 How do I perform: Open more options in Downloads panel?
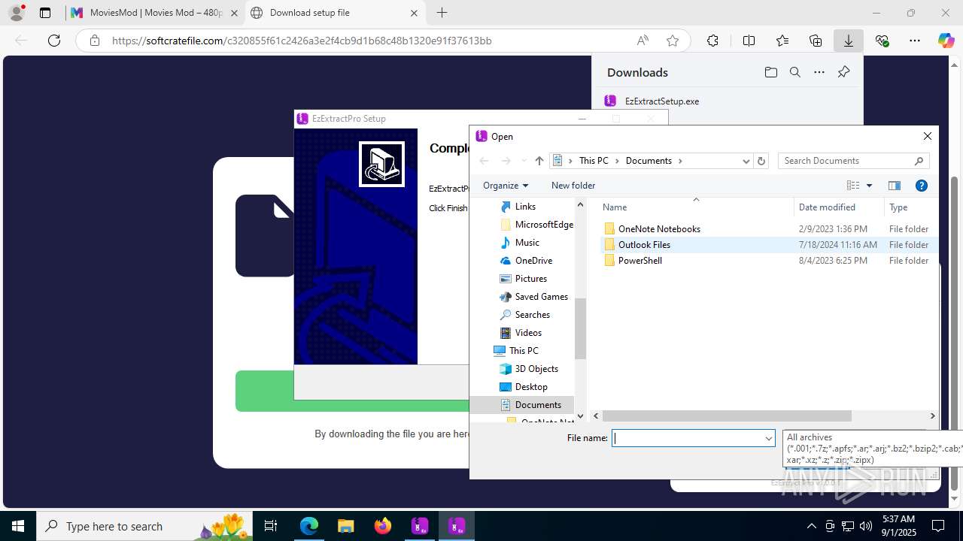(x=819, y=72)
